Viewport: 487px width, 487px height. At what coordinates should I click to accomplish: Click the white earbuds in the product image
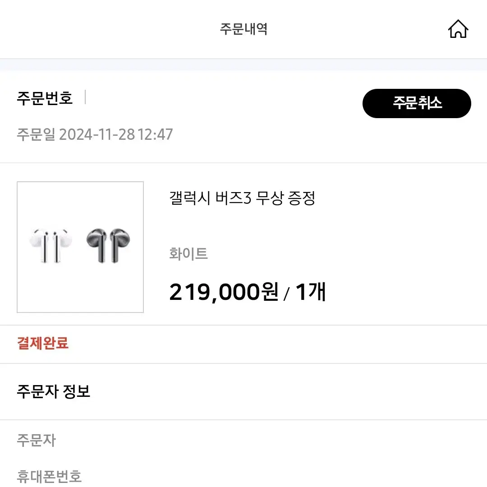click(x=51, y=246)
